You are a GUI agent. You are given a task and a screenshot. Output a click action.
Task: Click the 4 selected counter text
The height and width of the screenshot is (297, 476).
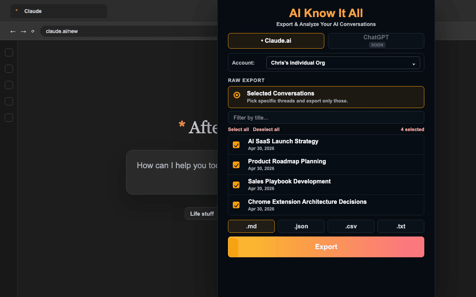(412, 130)
